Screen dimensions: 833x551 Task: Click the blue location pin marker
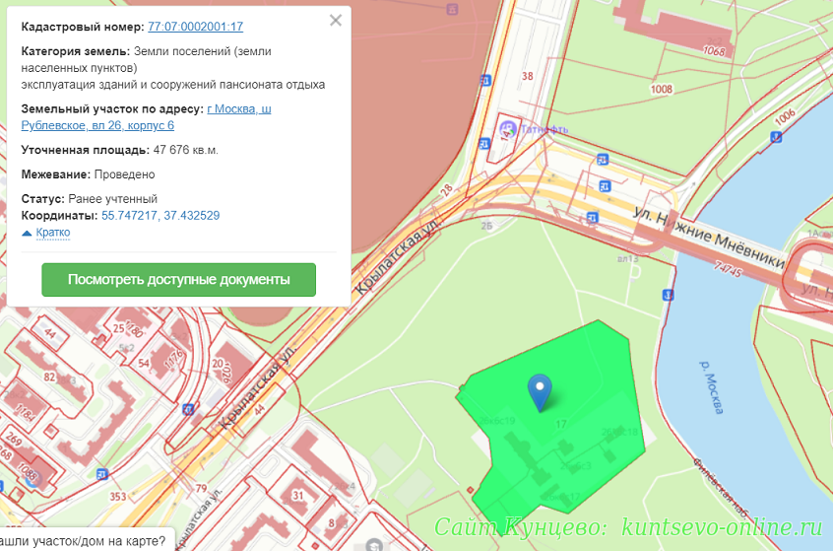tap(539, 391)
